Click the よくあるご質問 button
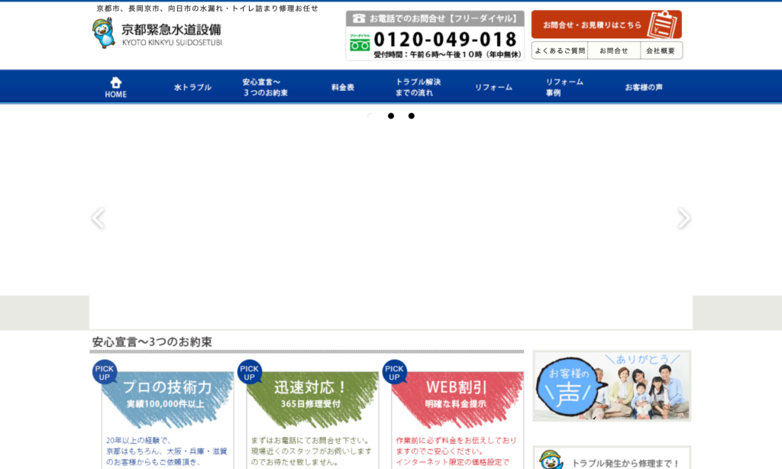 tap(560, 50)
